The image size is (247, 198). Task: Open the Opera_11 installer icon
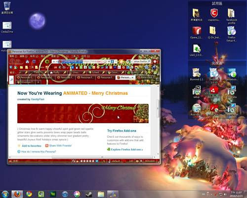tap(196, 33)
